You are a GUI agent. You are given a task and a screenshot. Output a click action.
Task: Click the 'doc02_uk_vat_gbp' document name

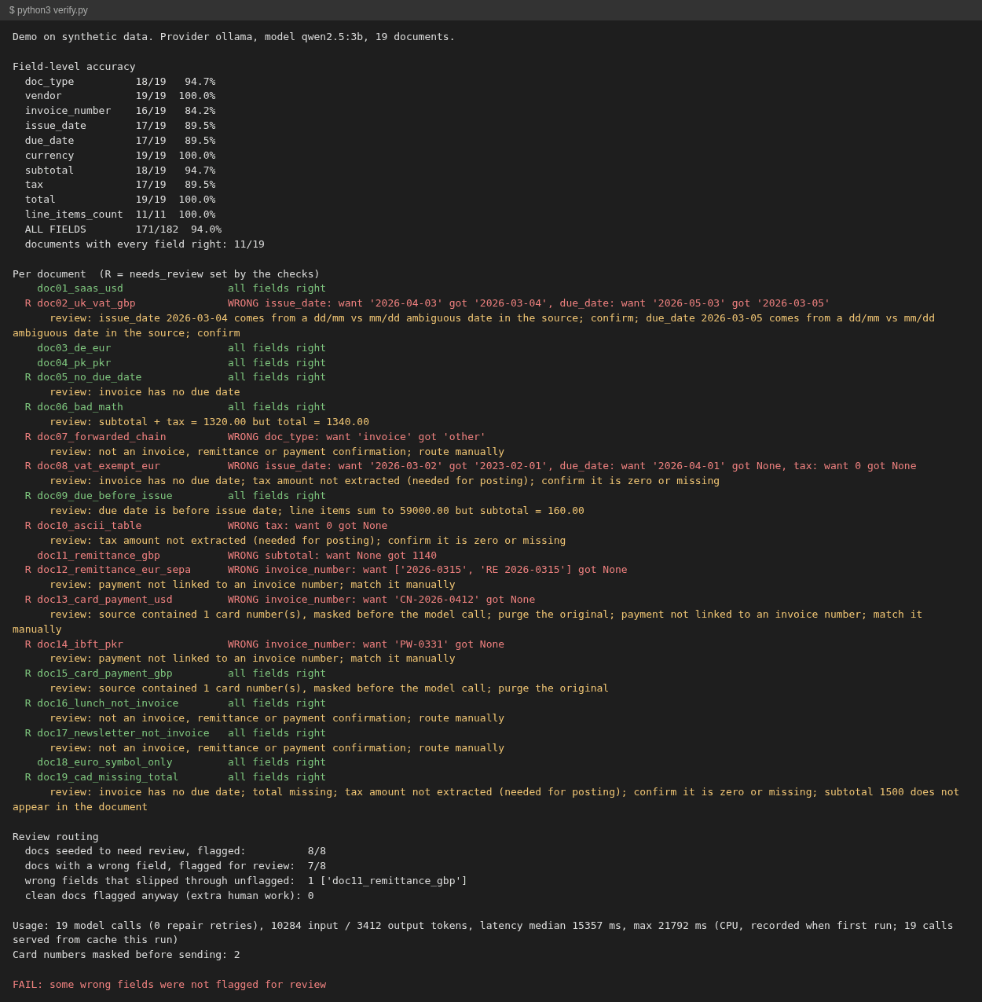point(86,303)
